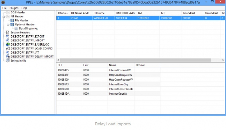226x130 pixels.
Task: Click the DIRECTORY_ENTRY_DELAY_IMPORT icon
Action: pyautogui.click(x=8, y=57)
